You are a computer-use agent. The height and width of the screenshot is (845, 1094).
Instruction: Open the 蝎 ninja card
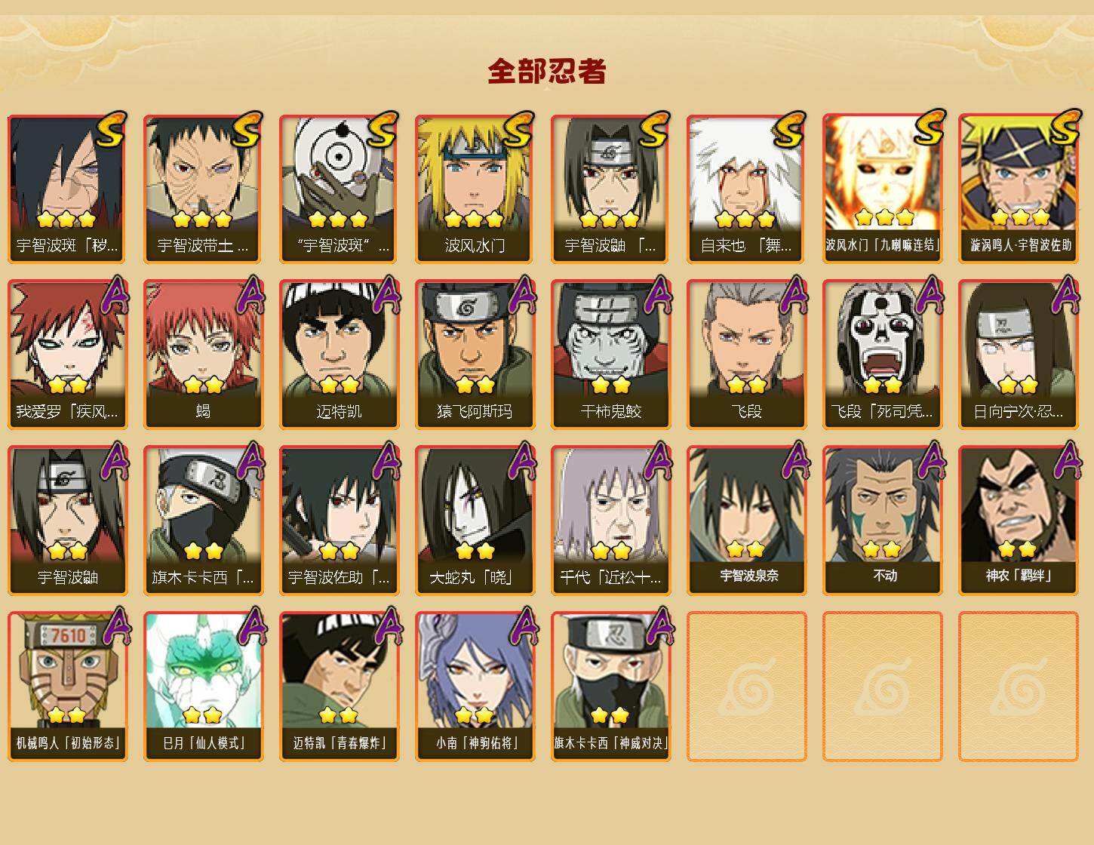pyautogui.click(x=203, y=355)
